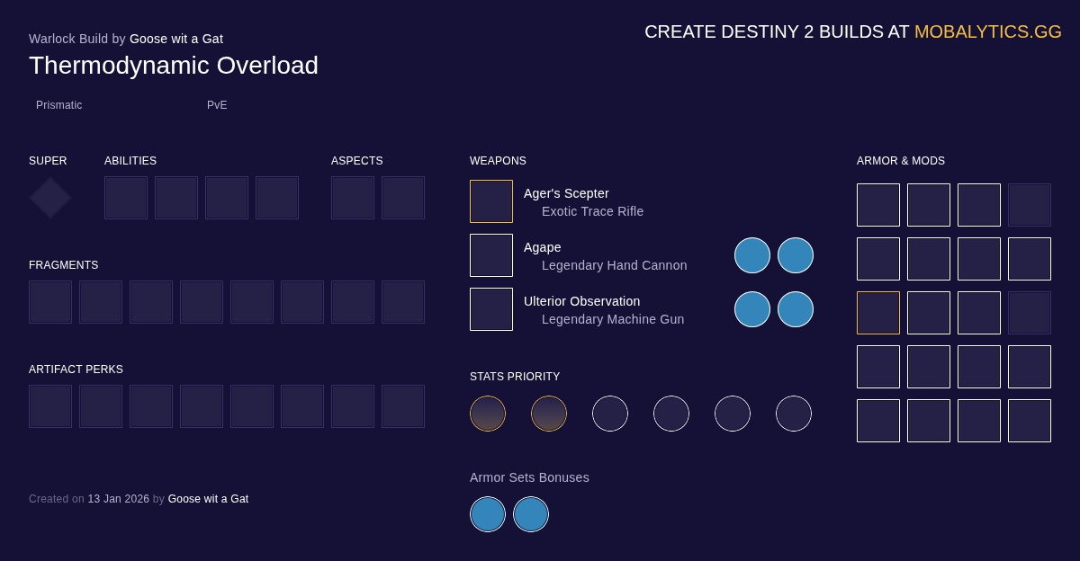Click the Ulterior Observation machine gun icon

(491, 309)
